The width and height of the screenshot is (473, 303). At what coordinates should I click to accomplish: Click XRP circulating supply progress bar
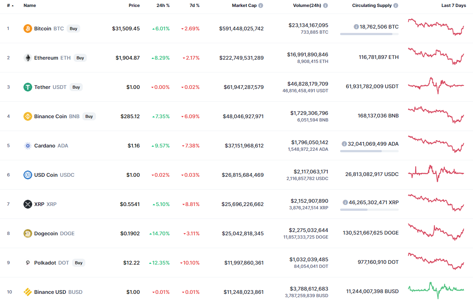369,210
